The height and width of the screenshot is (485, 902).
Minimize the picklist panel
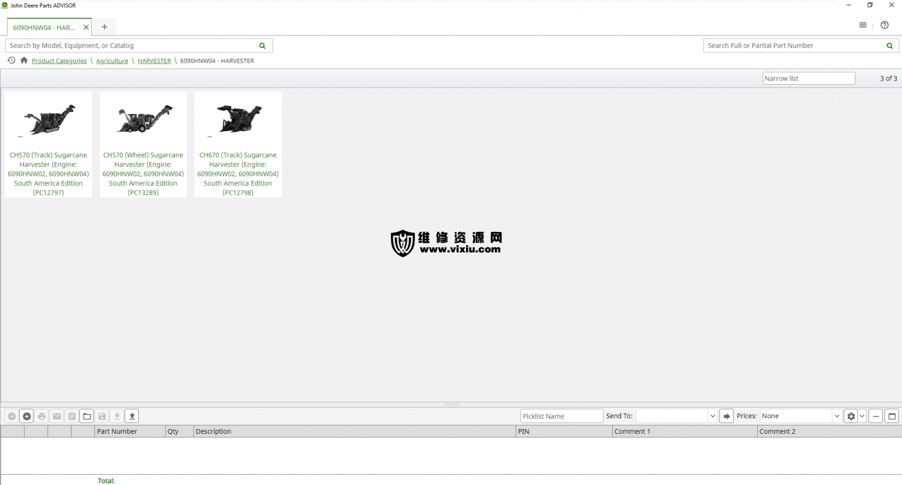tap(876, 416)
